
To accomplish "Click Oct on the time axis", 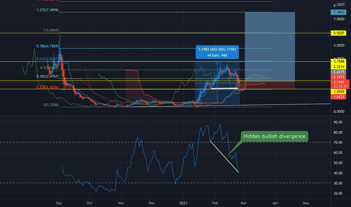I will [x=89, y=203].
